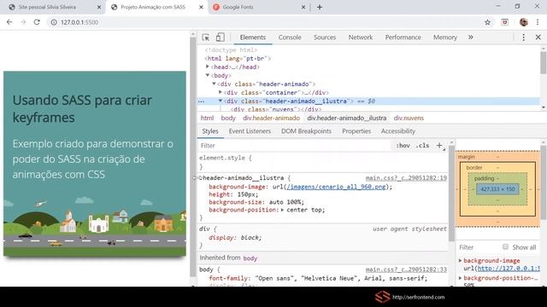Open DevTools customize menu (three dots)

pyautogui.click(x=523, y=38)
